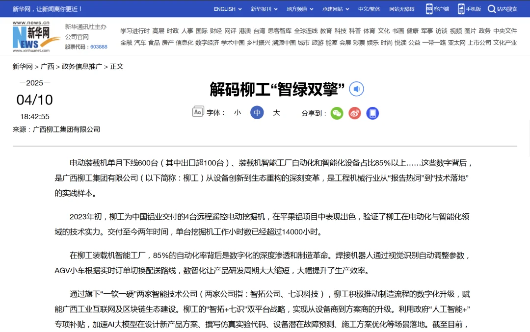Open the 国际 channel

pyautogui.click(x=202, y=31)
